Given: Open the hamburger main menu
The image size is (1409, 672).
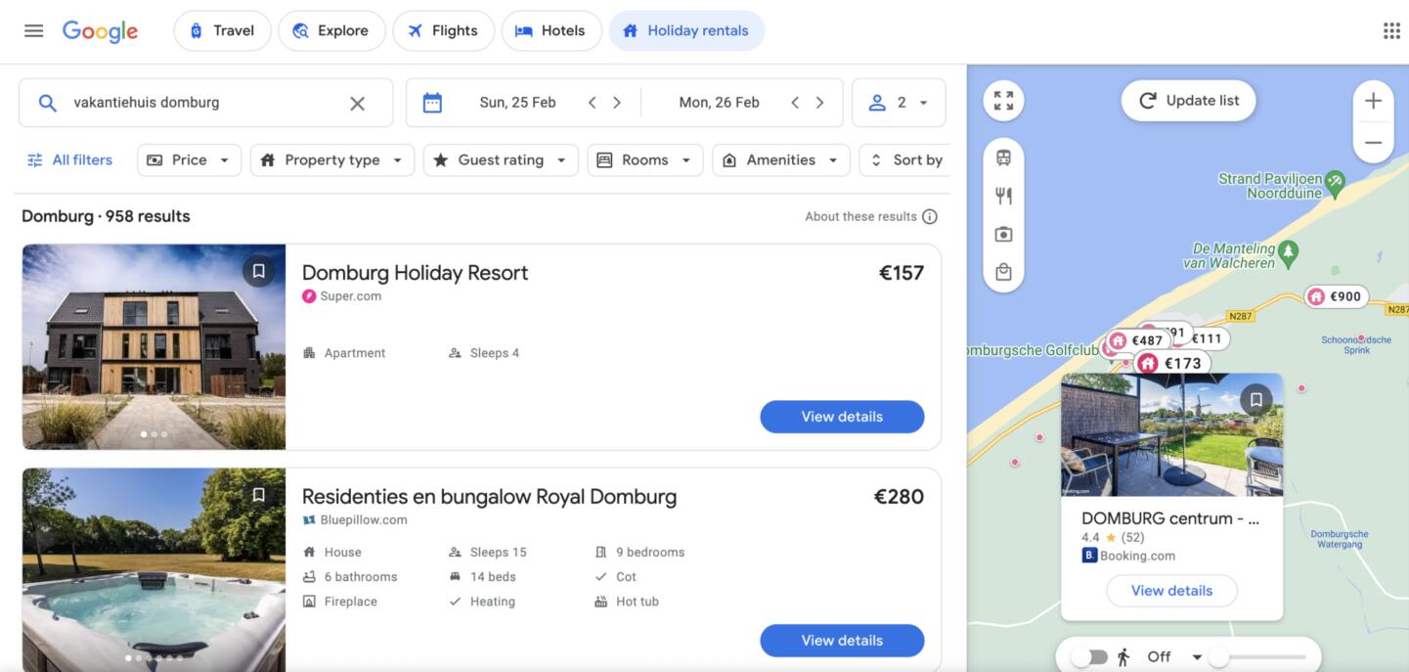Looking at the screenshot, I should coord(33,30).
